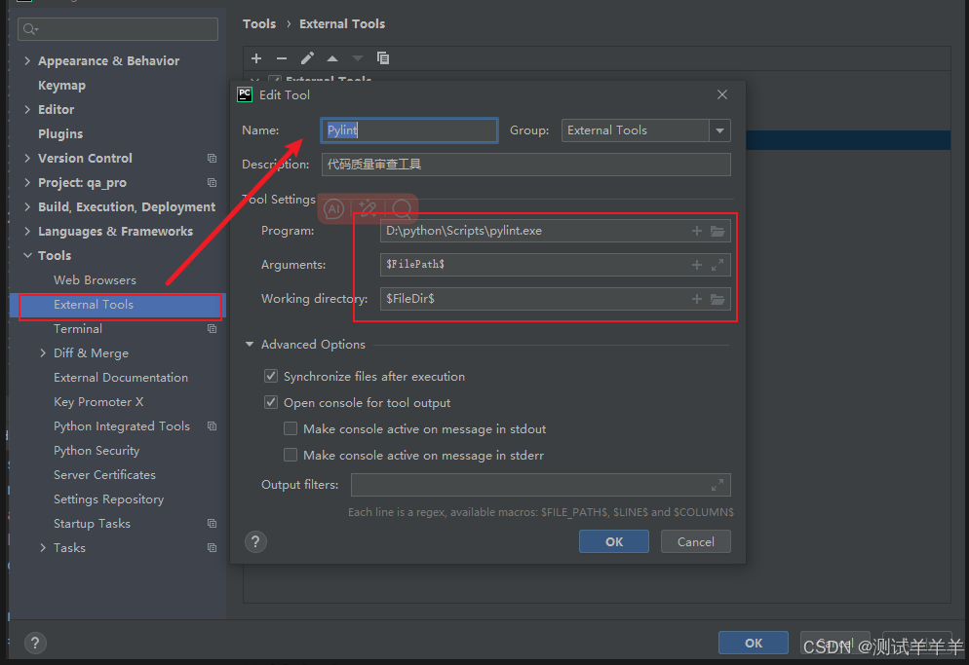
Task: Click project-level icon beside Startup Tasks
Action: coord(212,523)
